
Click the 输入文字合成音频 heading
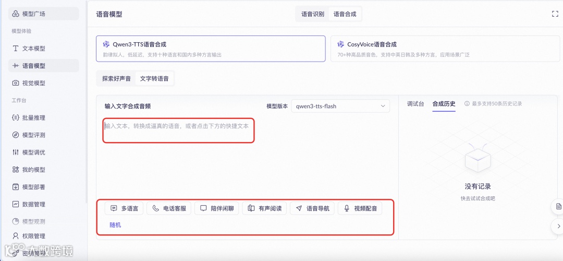128,106
